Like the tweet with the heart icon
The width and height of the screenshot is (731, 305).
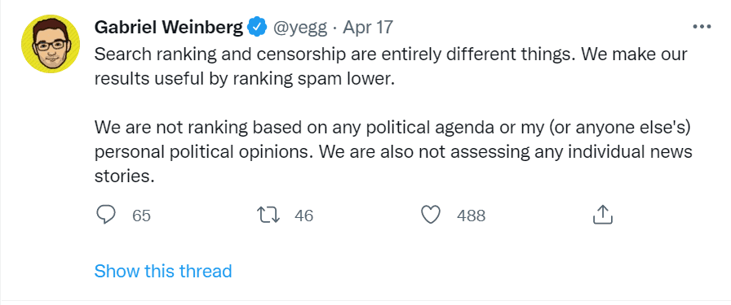pos(431,216)
